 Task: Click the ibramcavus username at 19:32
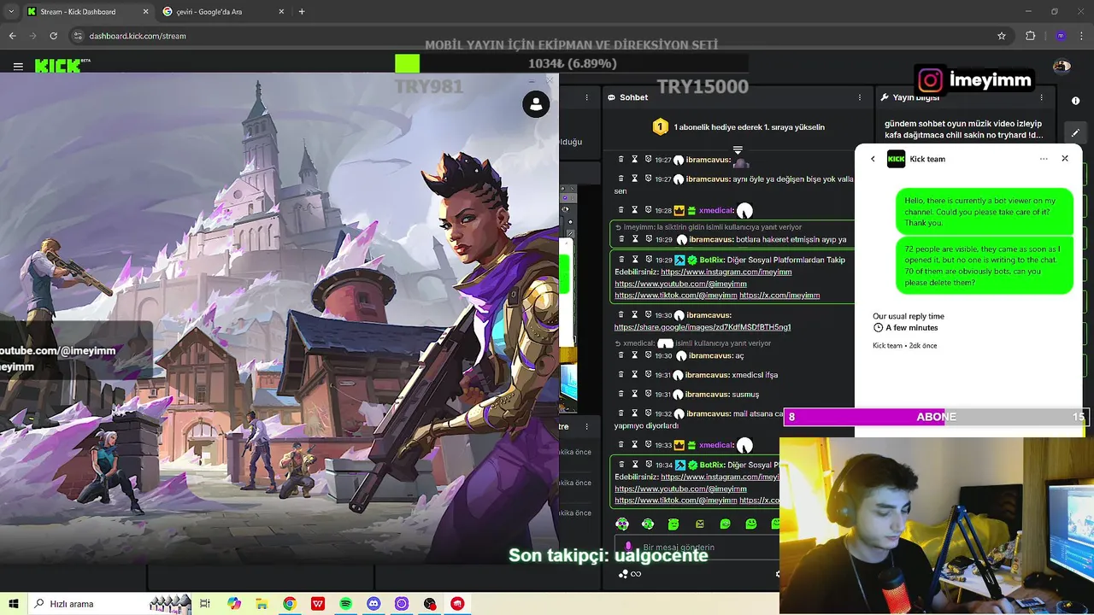click(x=708, y=414)
